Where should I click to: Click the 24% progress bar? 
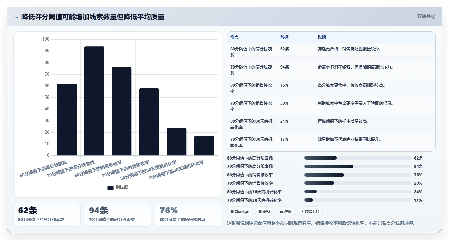(358, 192)
